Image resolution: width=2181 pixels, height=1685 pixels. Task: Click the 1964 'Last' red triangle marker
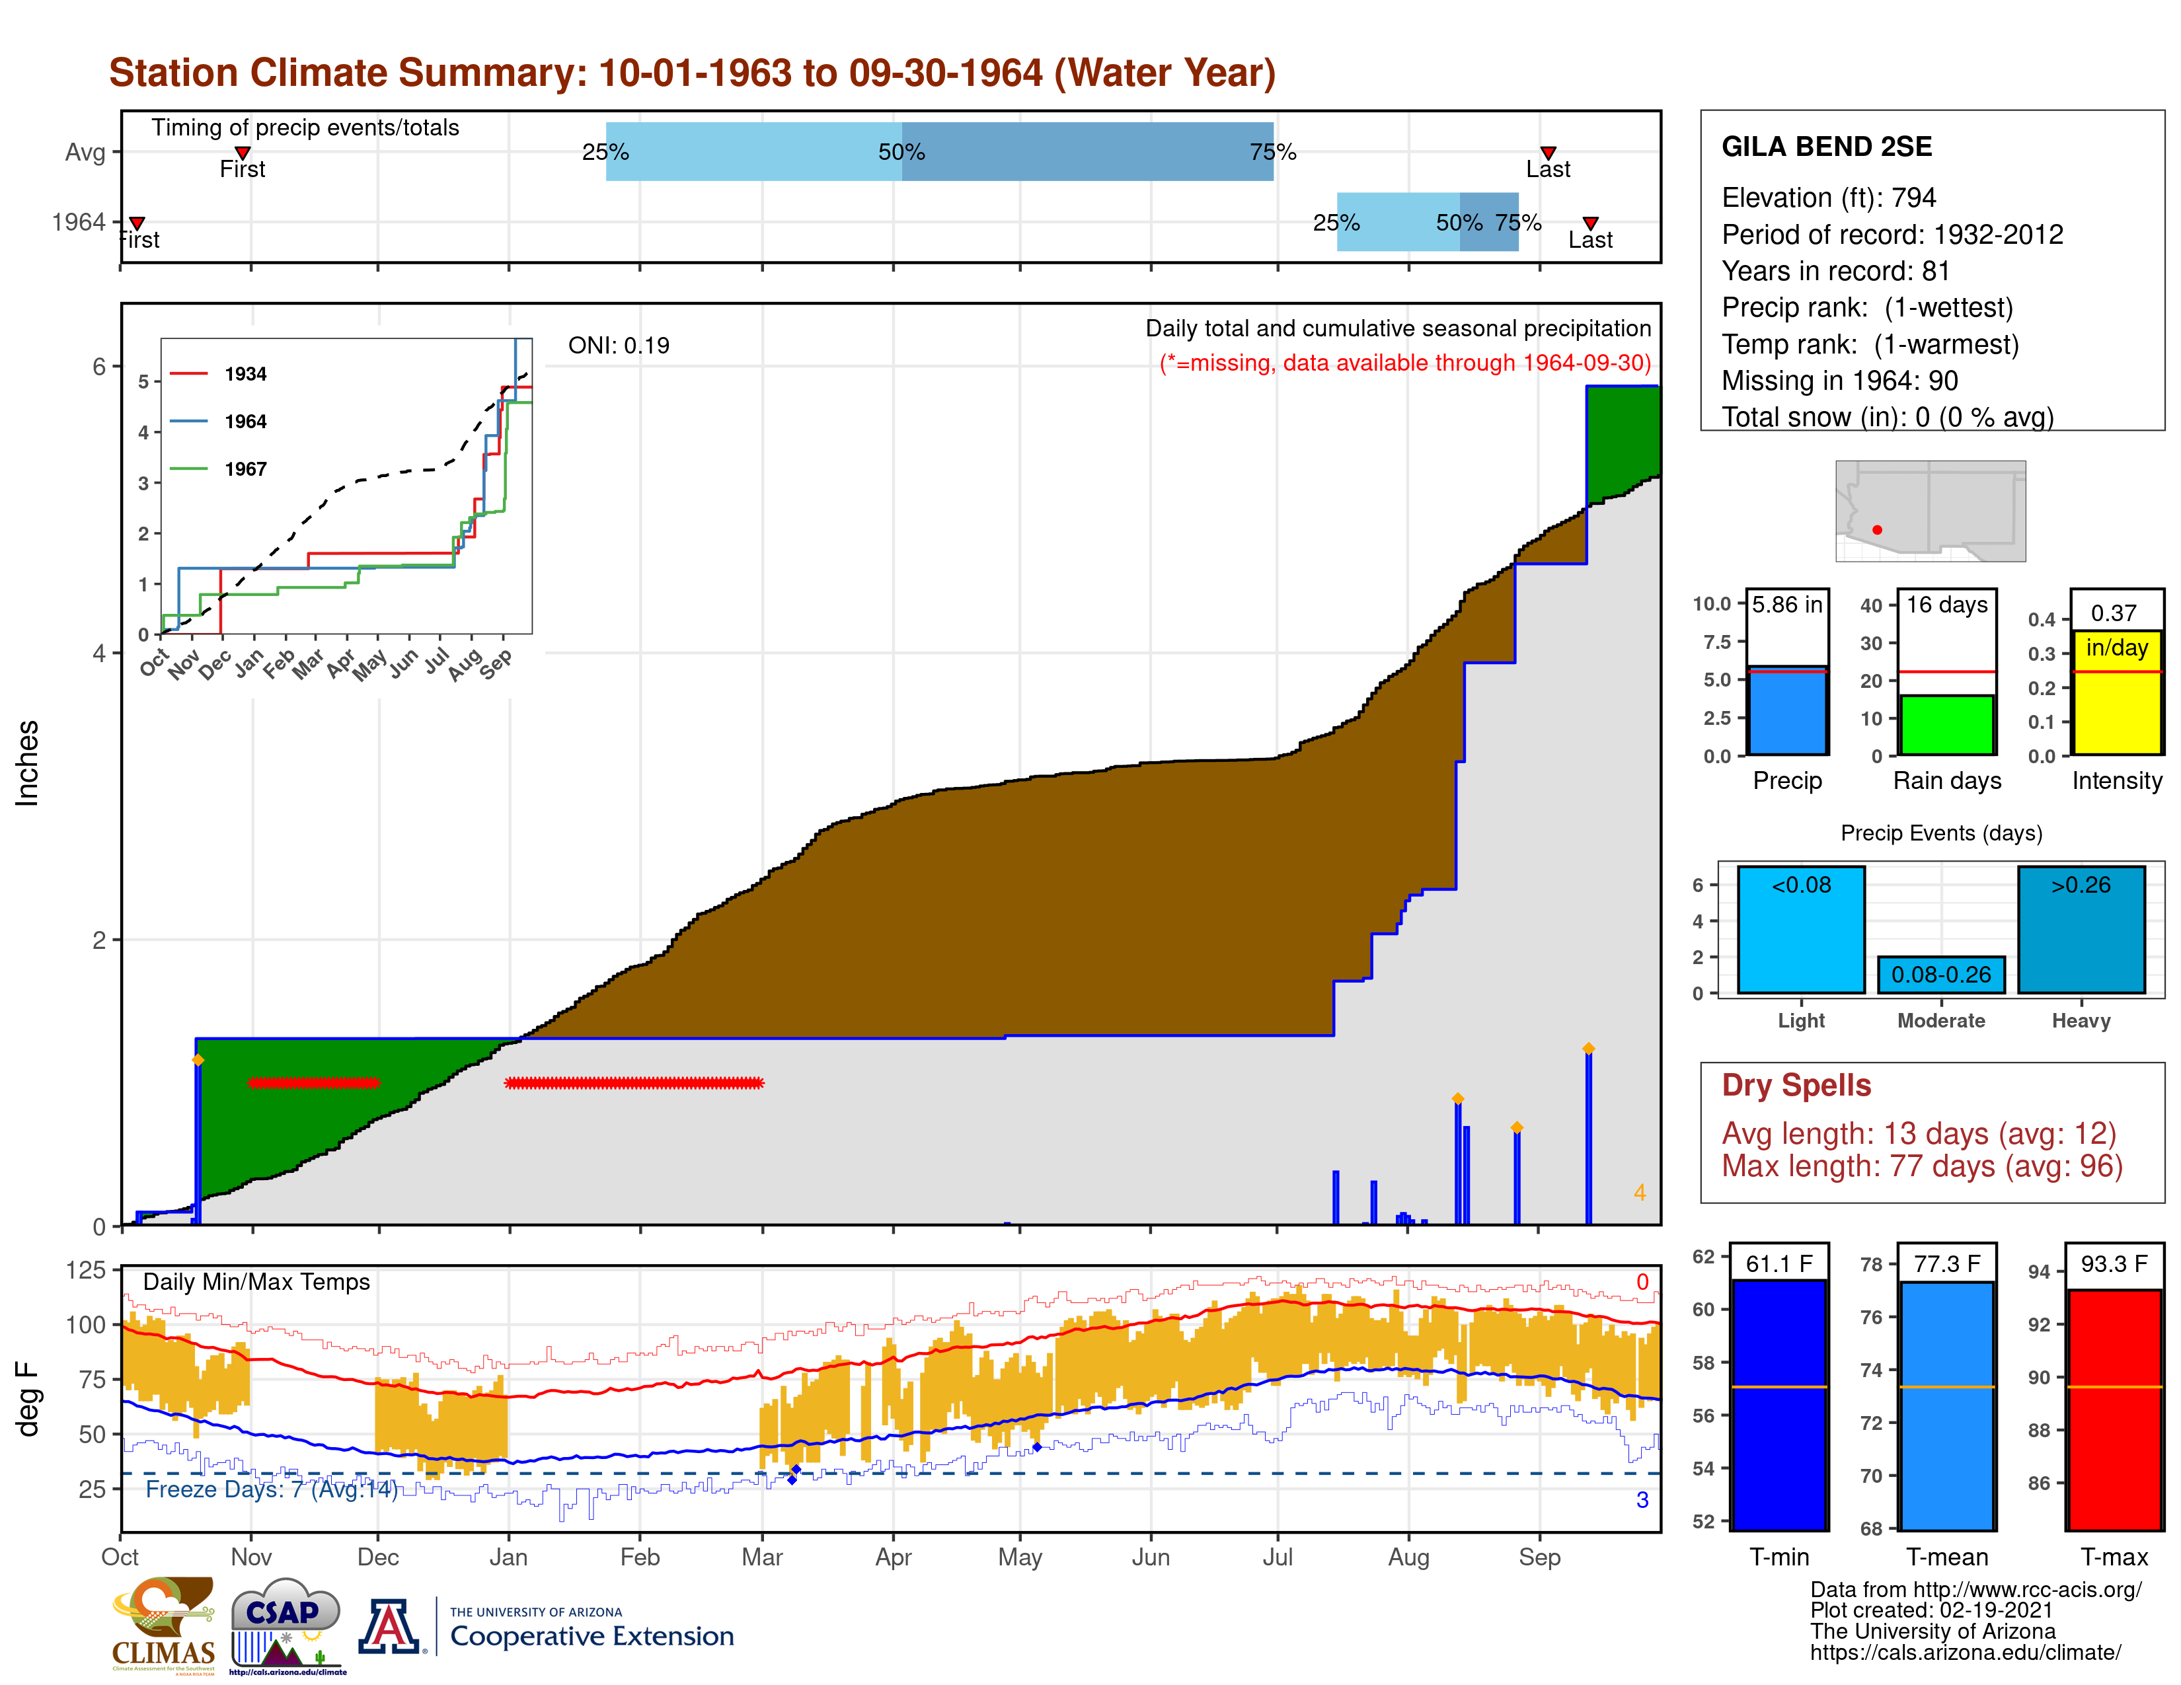[1591, 223]
